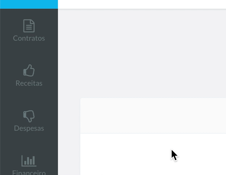Click the shadow edge below the top bar

142,9
